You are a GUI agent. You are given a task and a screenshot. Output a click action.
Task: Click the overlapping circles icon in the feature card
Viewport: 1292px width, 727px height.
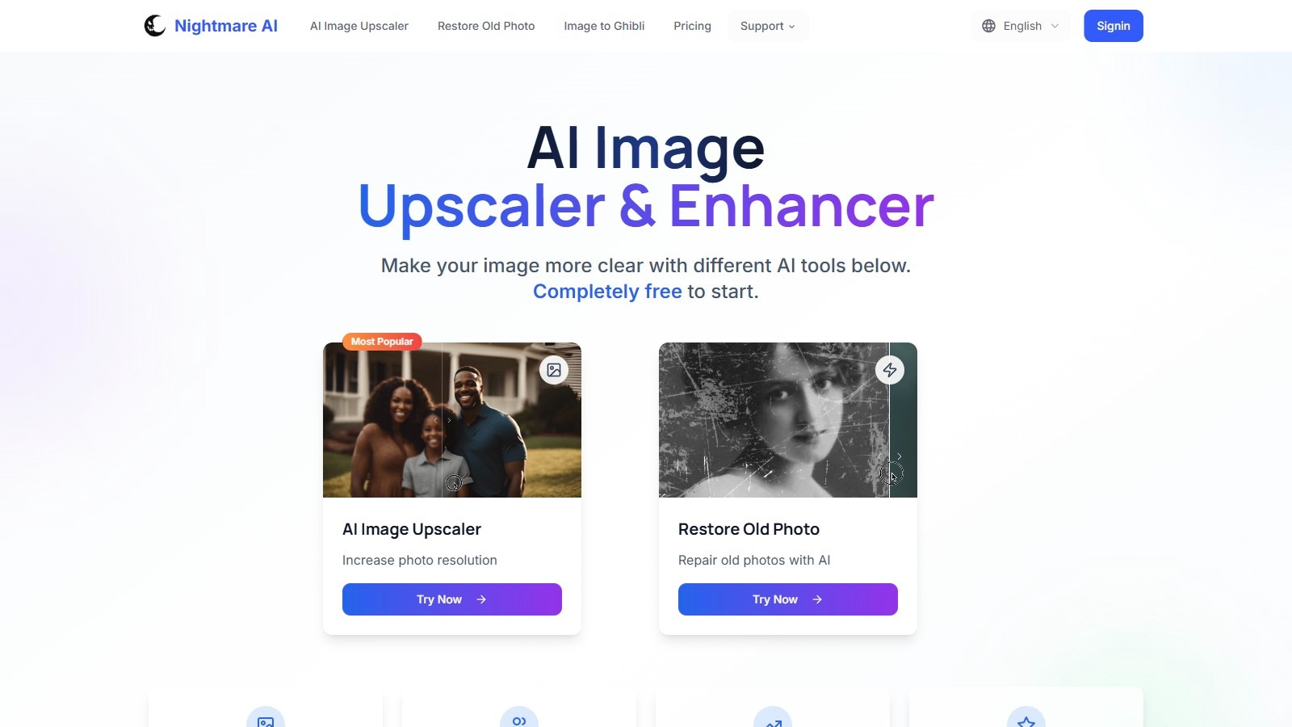(x=519, y=719)
